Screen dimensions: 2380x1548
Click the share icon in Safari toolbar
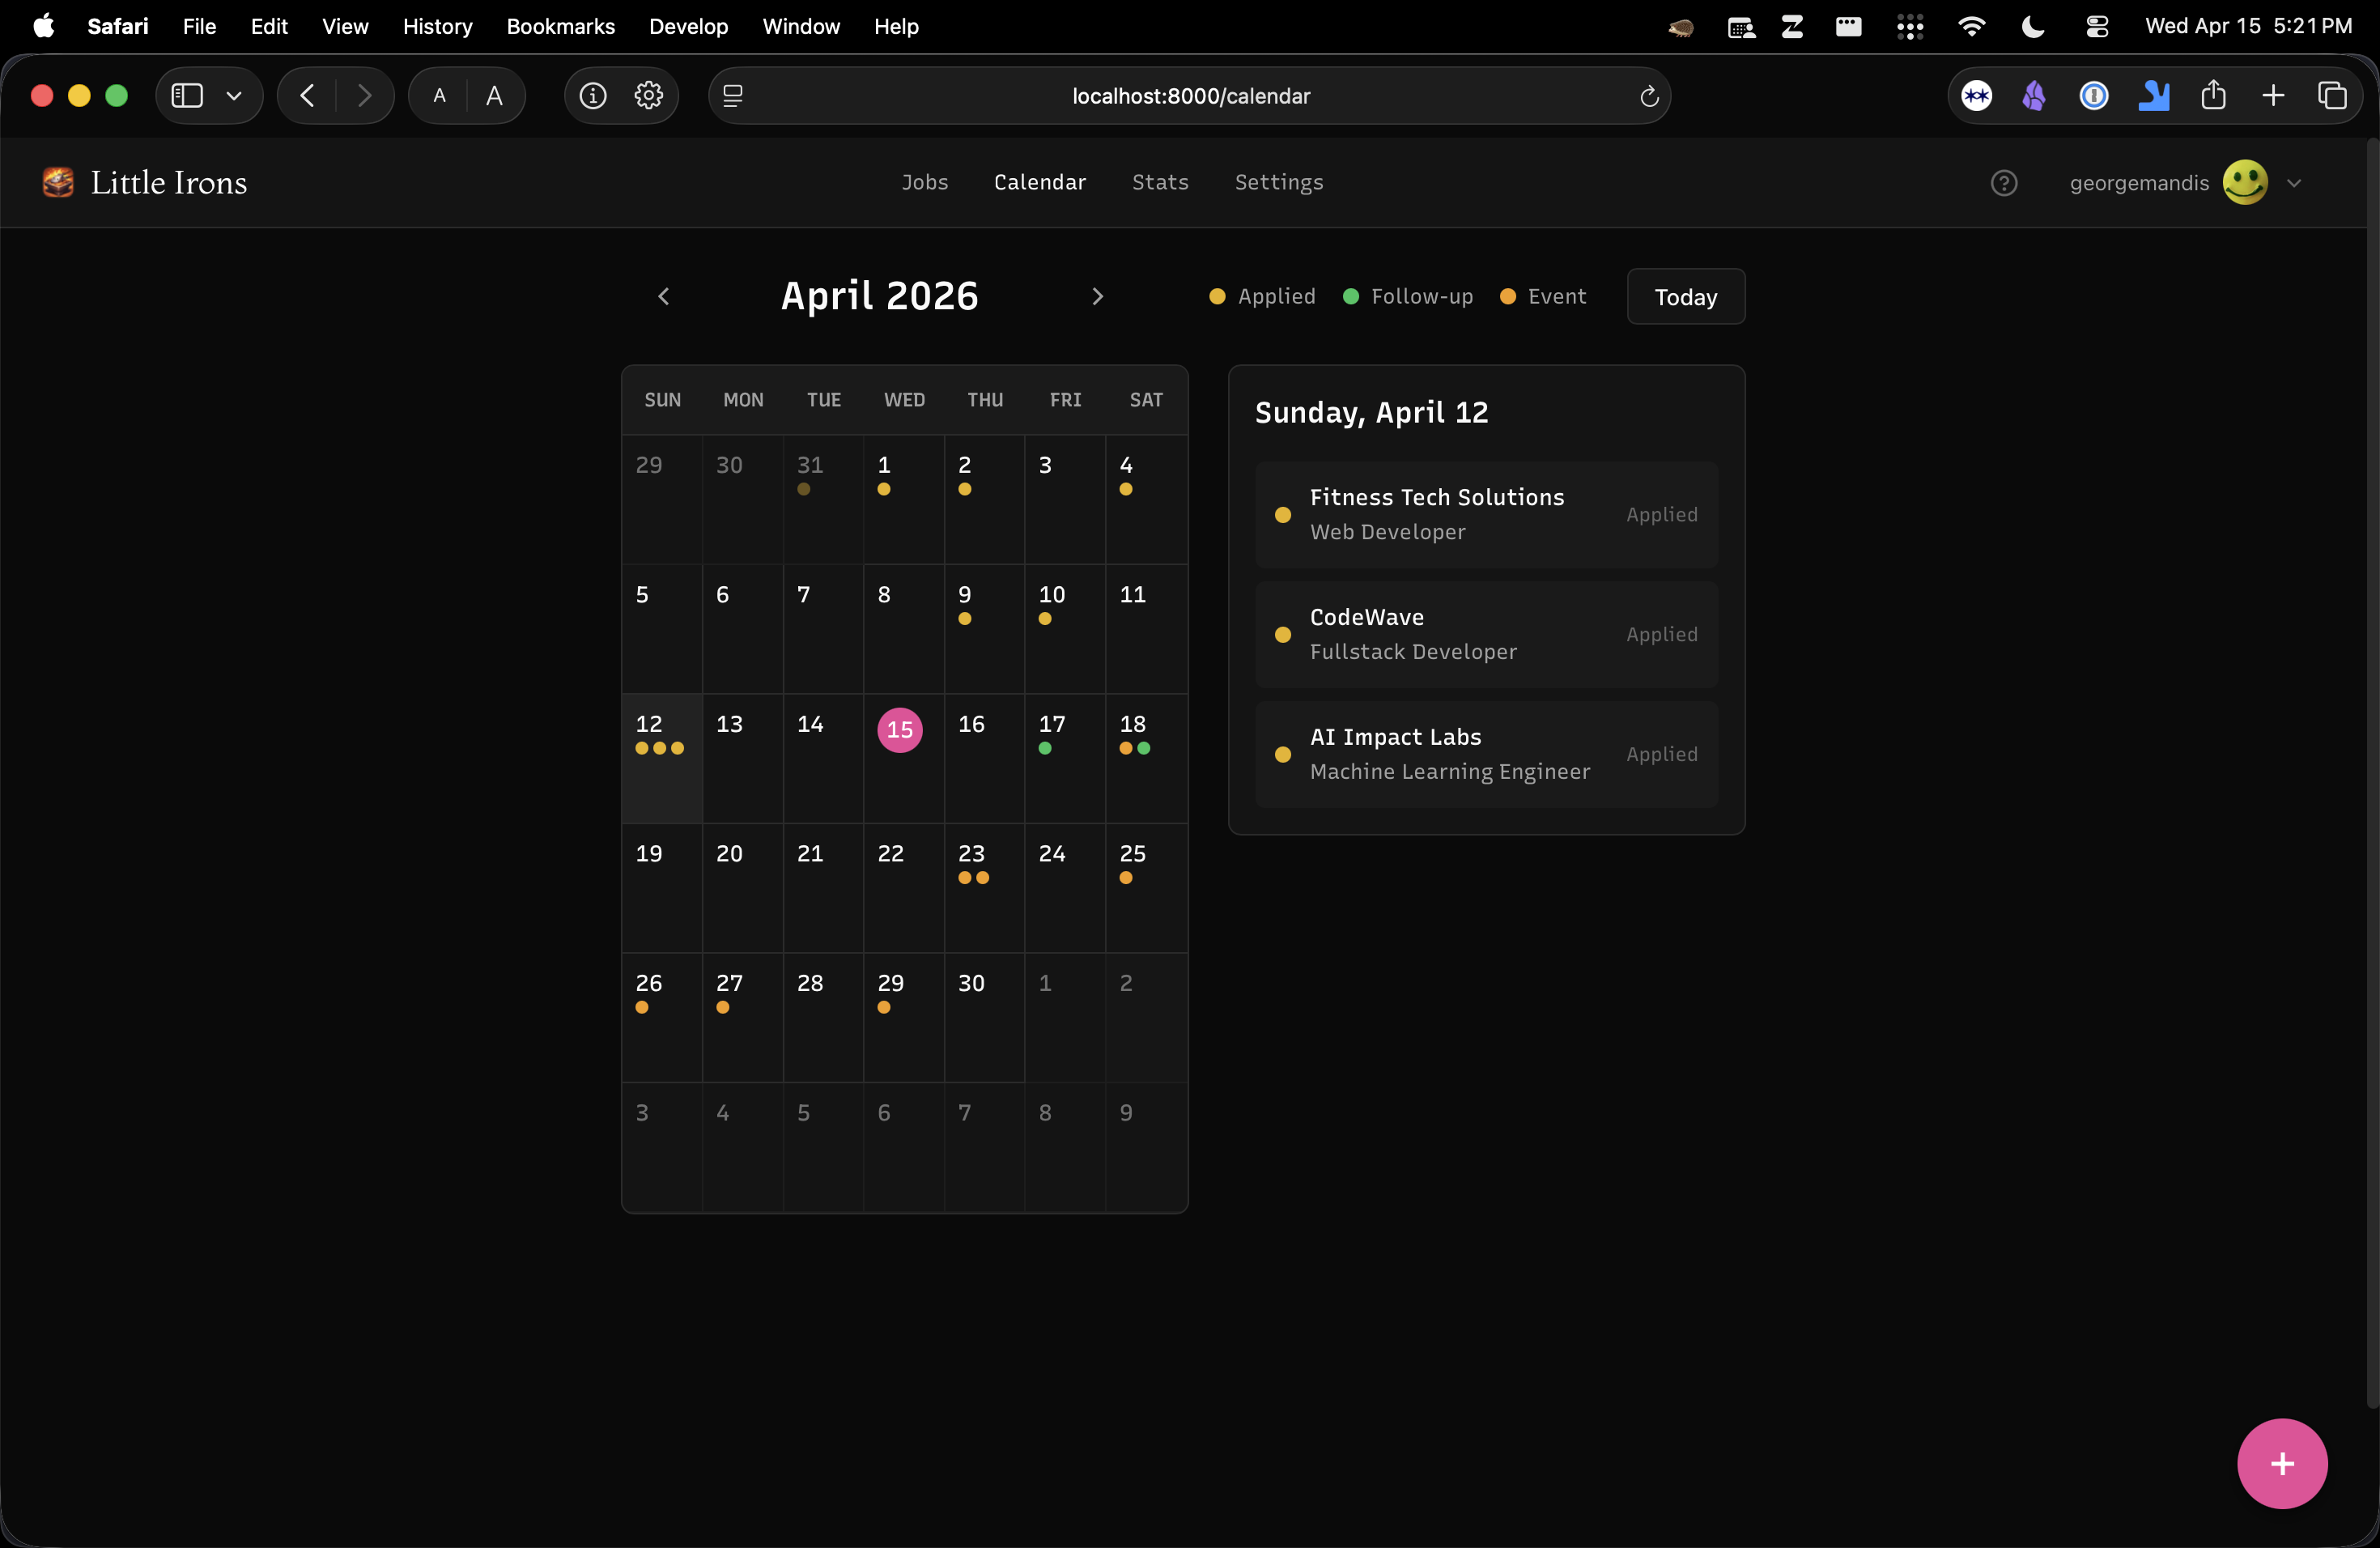[x=2214, y=95]
